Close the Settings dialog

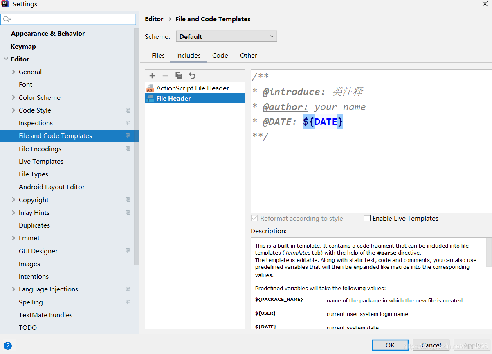tap(485, 4)
